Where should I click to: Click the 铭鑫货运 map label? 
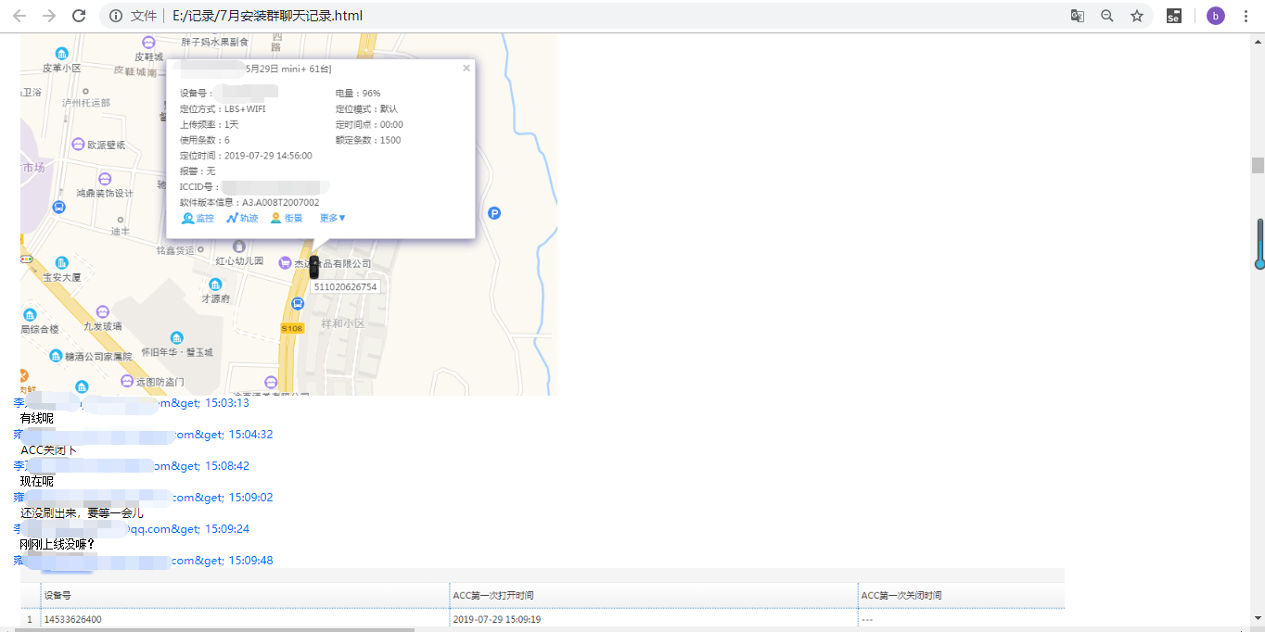click(x=174, y=250)
